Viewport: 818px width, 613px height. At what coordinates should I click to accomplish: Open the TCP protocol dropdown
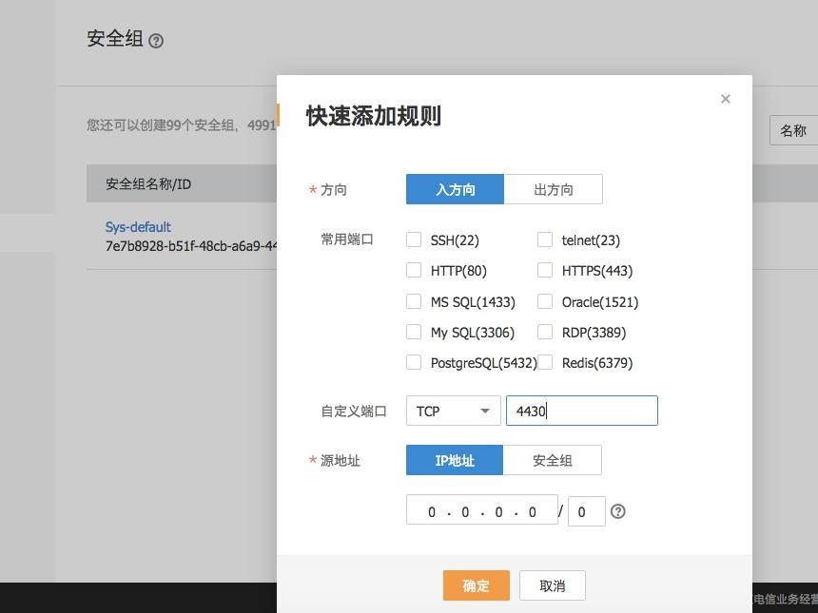click(x=453, y=412)
